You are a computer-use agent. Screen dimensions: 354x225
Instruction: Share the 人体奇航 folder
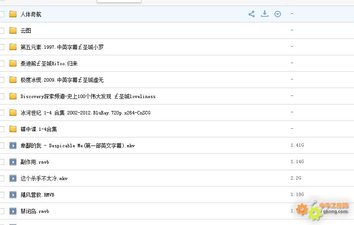[252, 14]
